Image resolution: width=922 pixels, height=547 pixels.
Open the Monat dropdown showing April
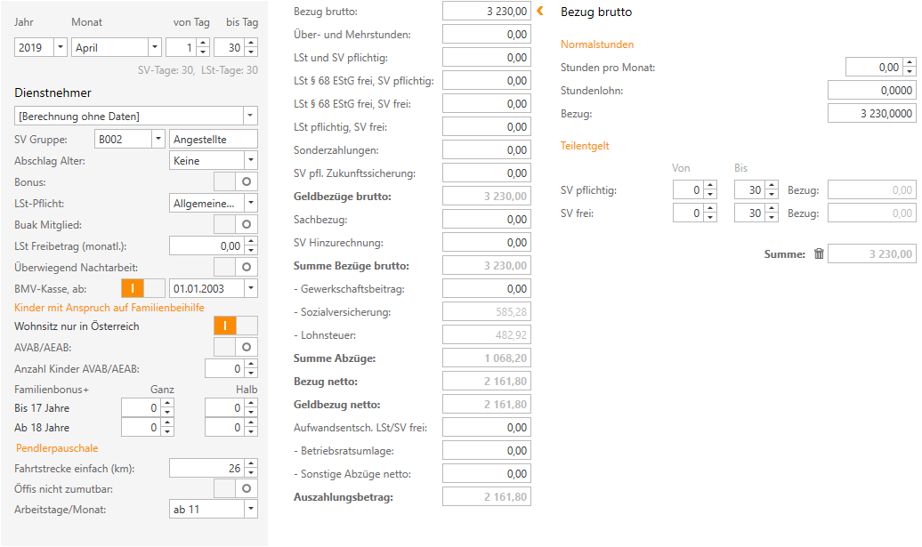155,47
